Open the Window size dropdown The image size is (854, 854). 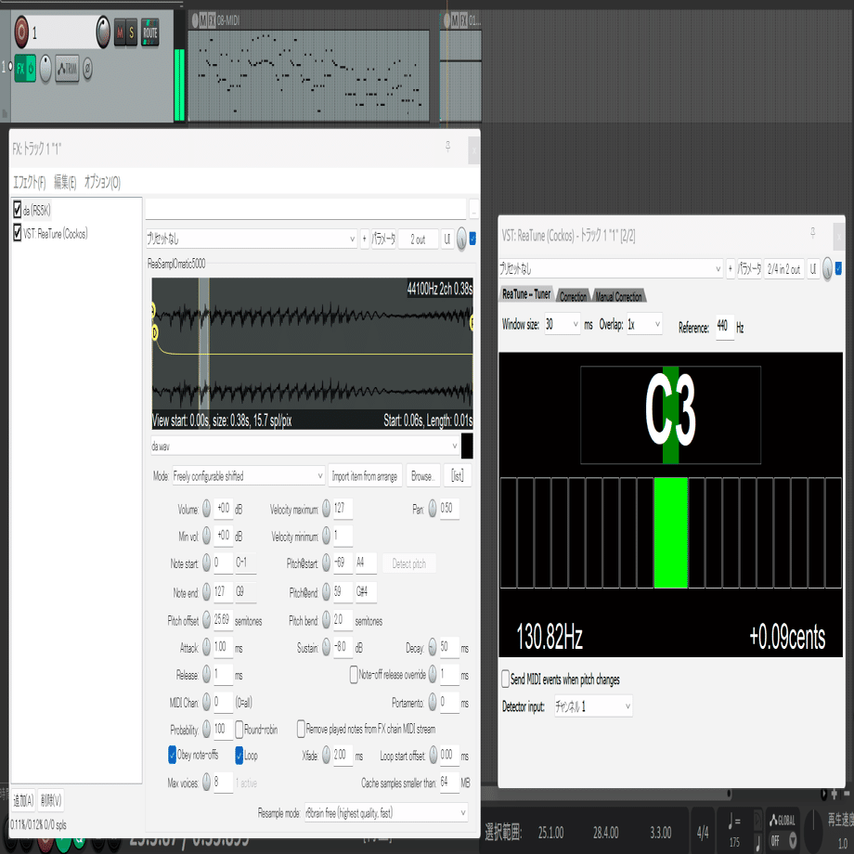click(x=563, y=325)
